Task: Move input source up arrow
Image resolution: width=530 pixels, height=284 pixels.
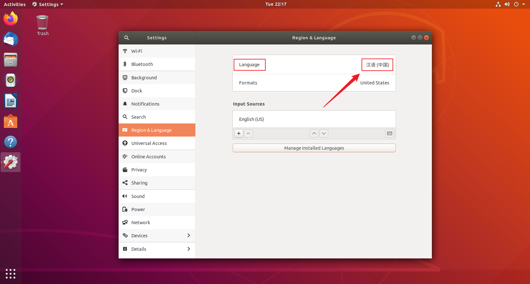Action: click(314, 133)
